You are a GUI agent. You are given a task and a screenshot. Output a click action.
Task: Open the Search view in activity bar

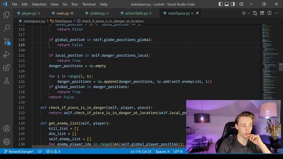(7, 28)
